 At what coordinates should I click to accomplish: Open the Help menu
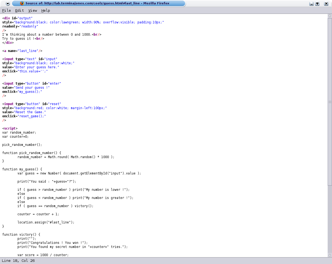click(45, 10)
